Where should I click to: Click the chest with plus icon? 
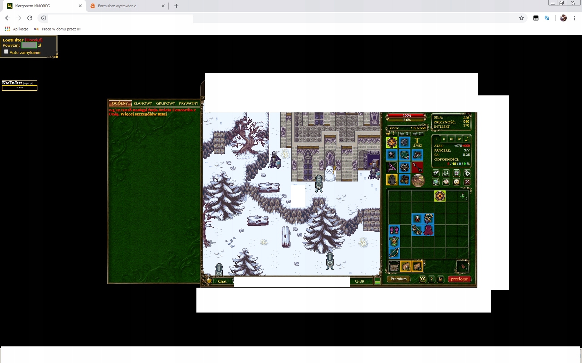(x=440, y=279)
